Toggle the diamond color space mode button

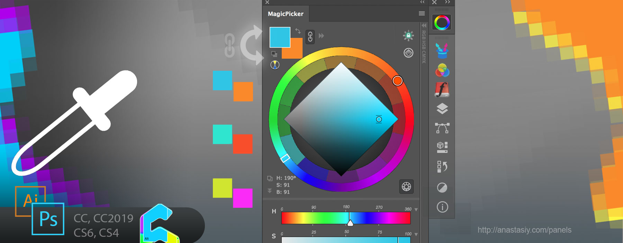(408, 53)
